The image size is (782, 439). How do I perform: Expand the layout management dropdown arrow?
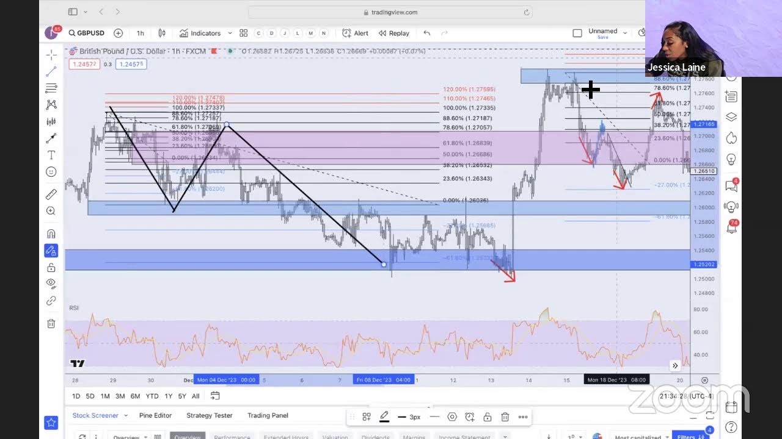point(625,33)
